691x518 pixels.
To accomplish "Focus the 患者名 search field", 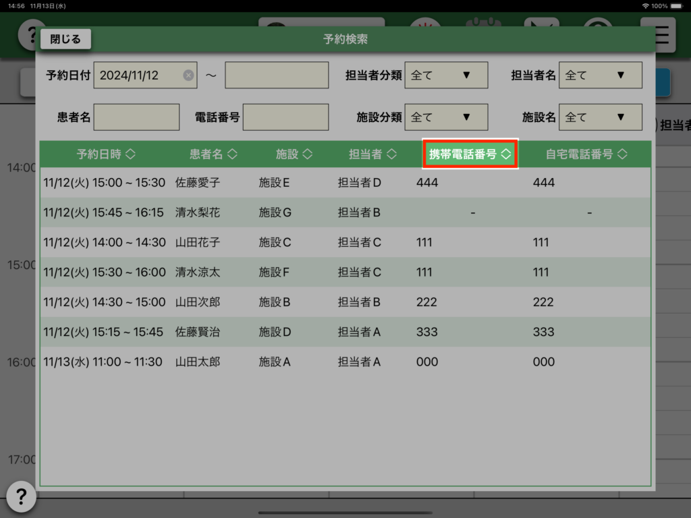I will point(136,117).
